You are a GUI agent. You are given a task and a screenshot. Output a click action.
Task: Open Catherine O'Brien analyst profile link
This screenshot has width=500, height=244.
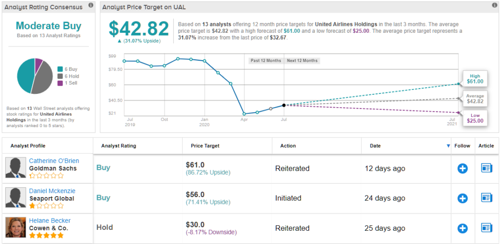54,161
